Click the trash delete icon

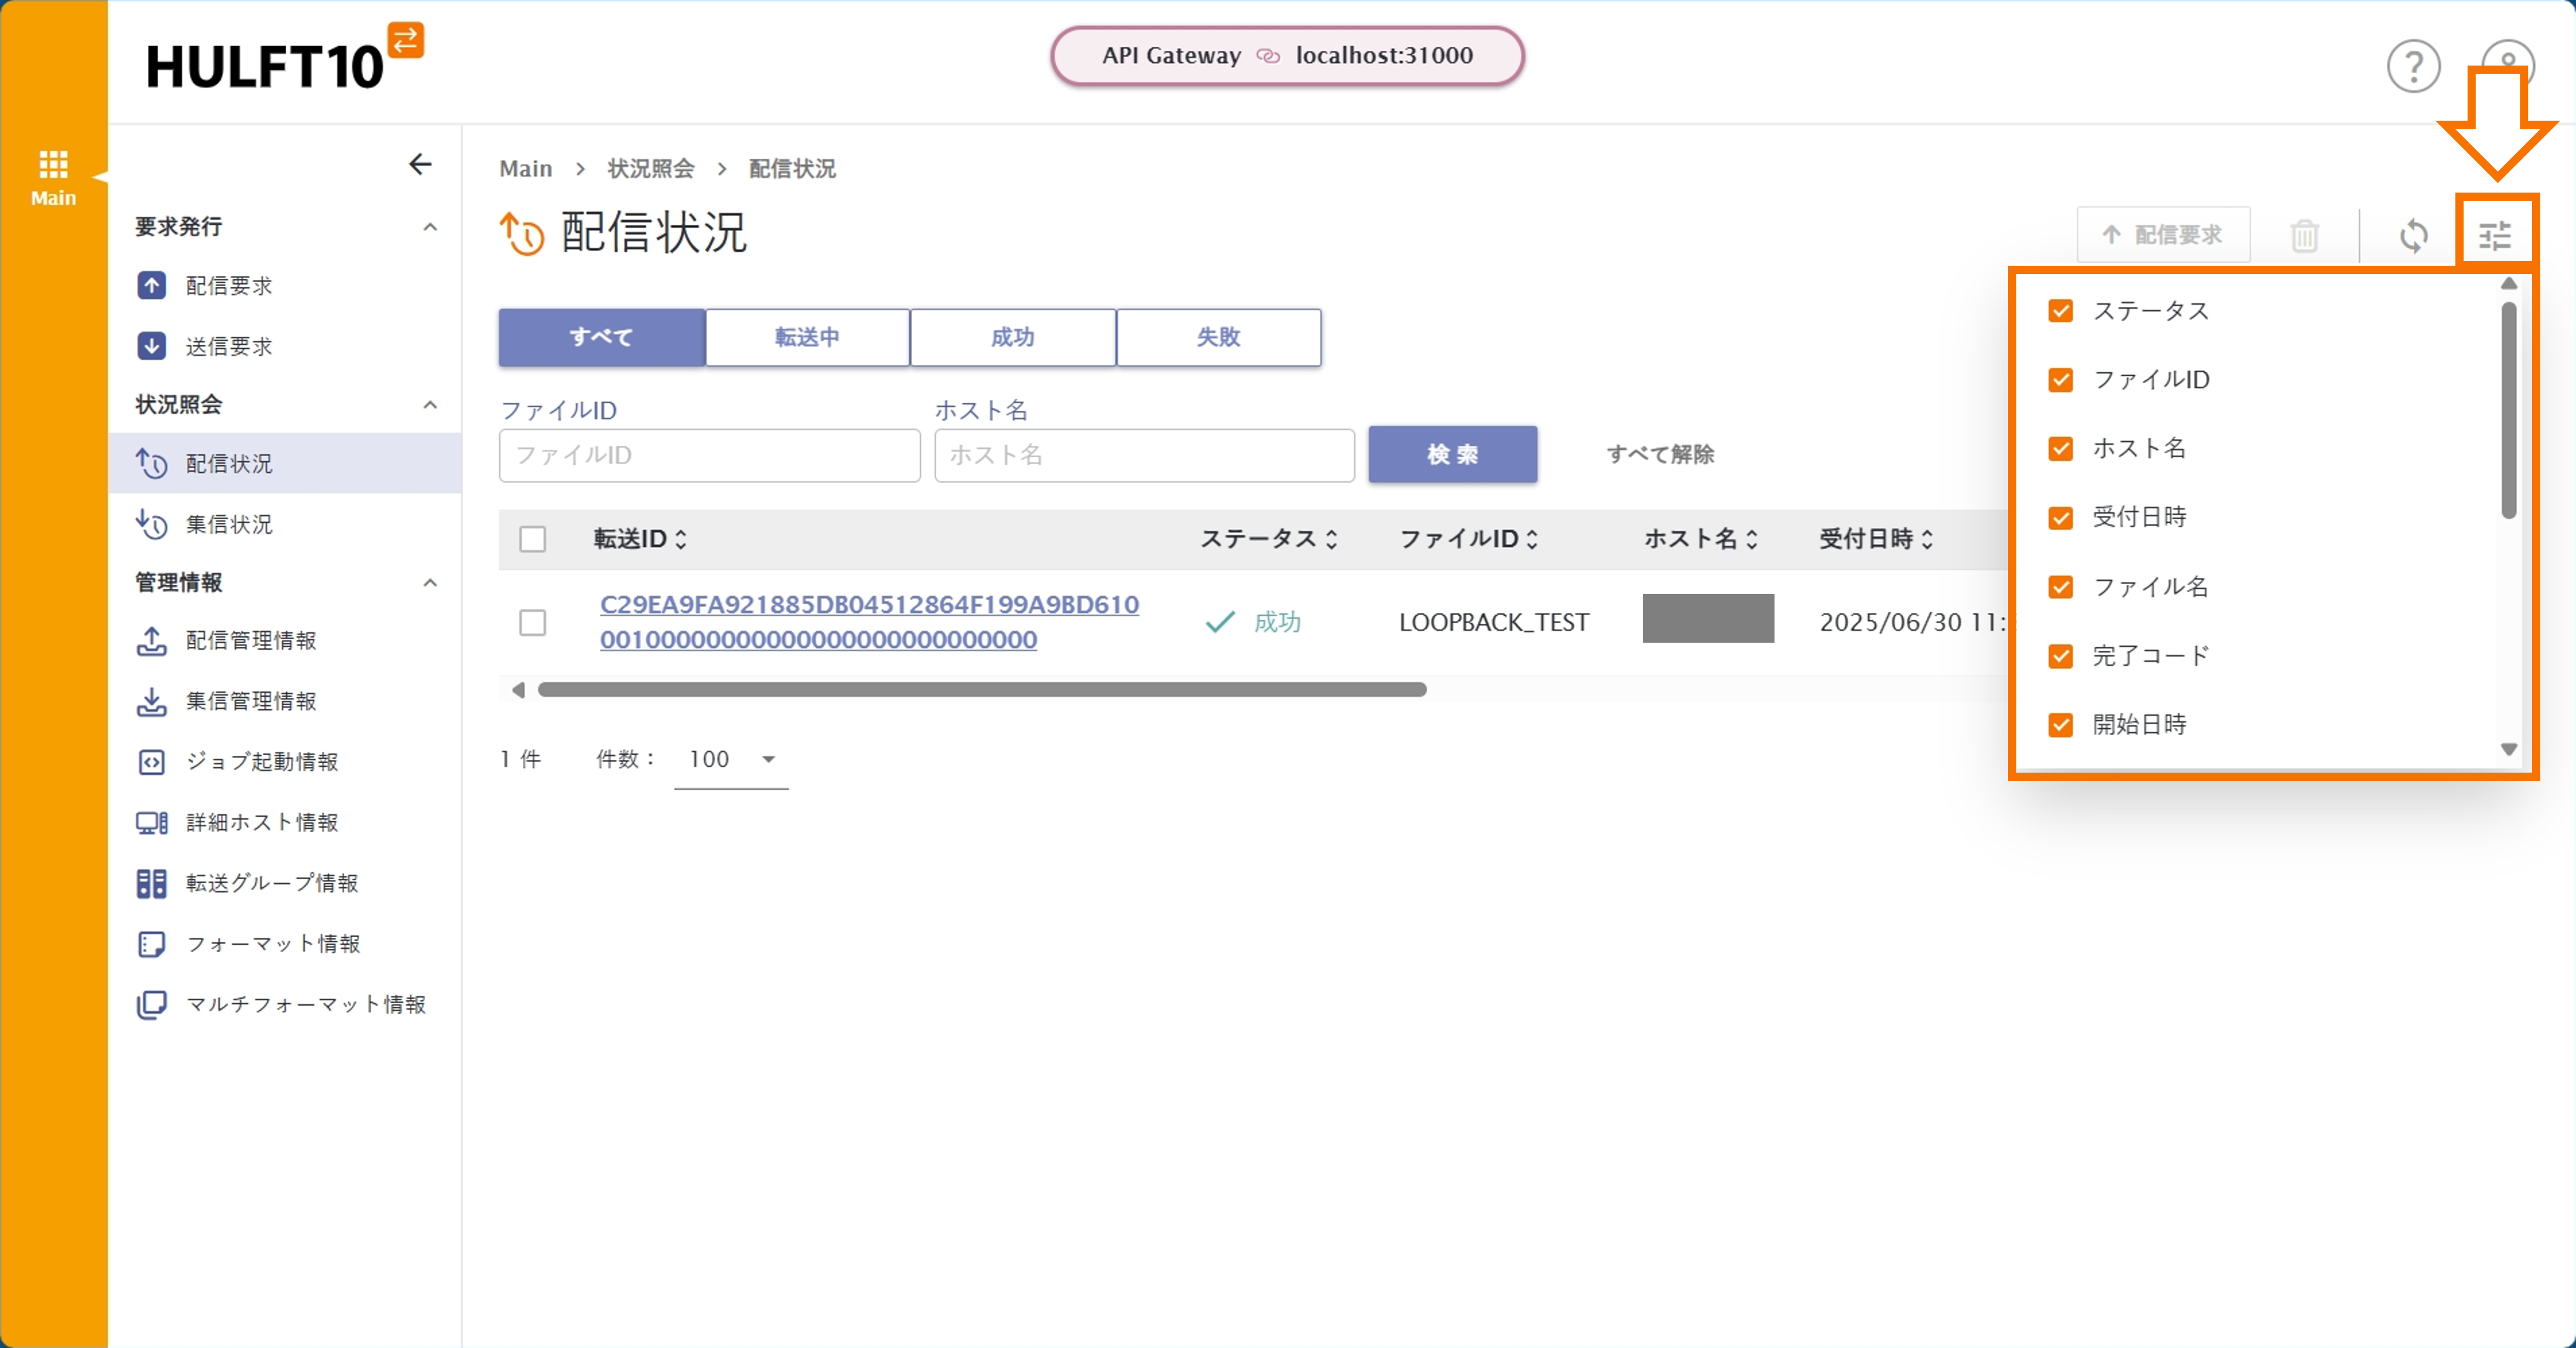pyautogui.click(x=2305, y=234)
